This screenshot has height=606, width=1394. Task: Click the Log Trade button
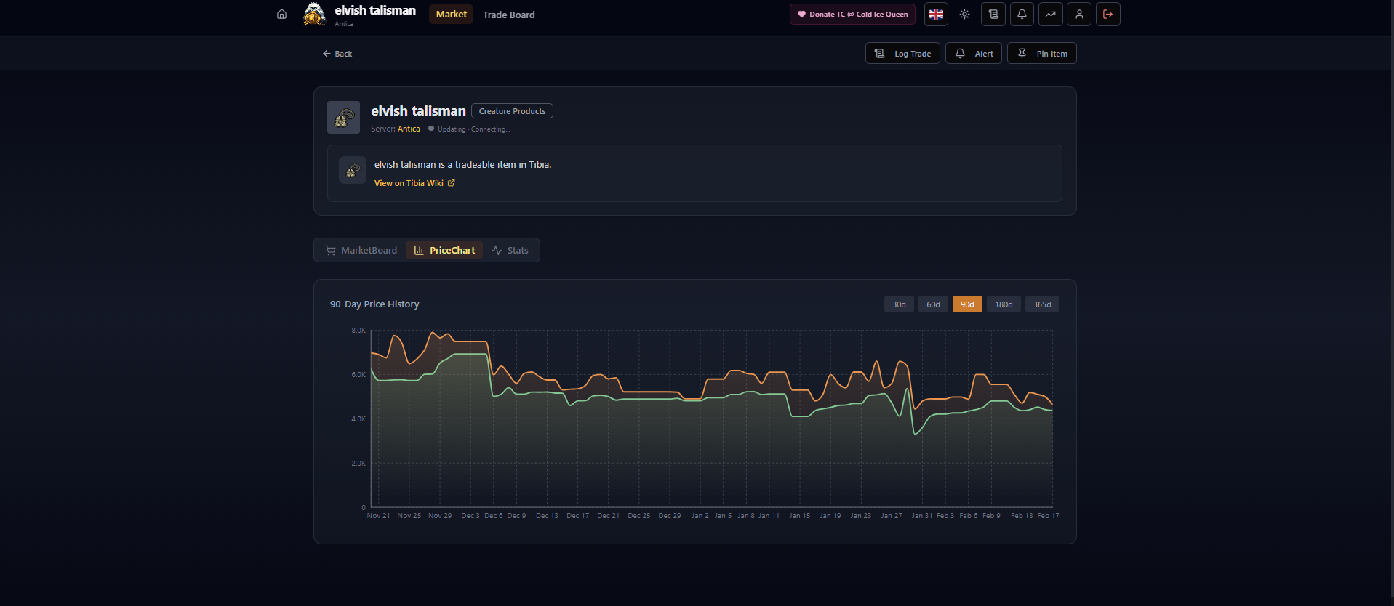(902, 53)
